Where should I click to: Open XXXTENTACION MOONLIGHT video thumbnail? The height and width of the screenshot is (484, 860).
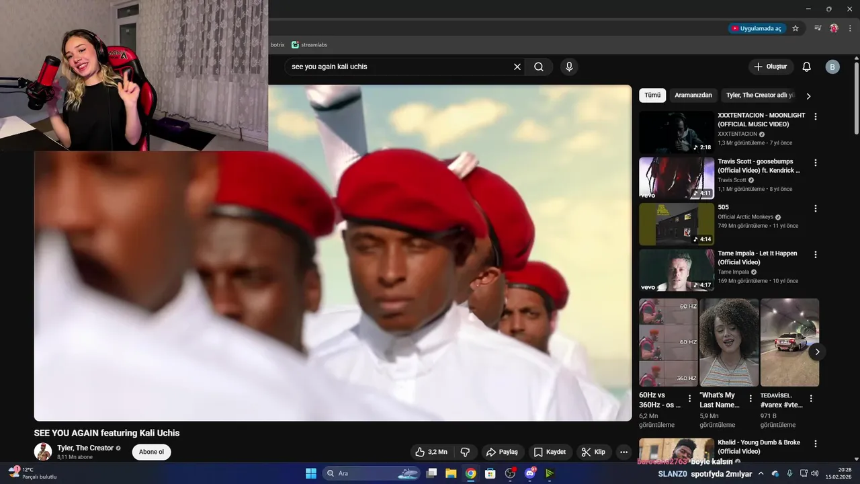(677, 132)
